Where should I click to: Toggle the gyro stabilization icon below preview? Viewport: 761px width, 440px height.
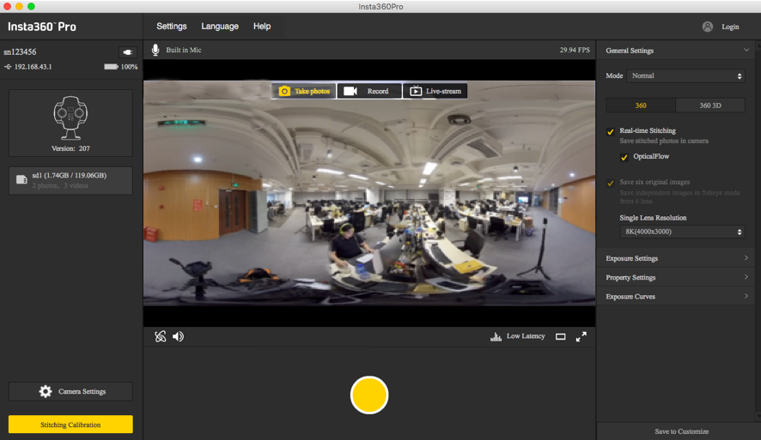(x=160, y=336)
